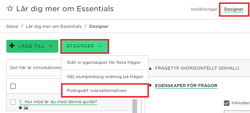Open the Lägg till dropdown chevron
Screen dimensions: 250x113
coord(50,46)
